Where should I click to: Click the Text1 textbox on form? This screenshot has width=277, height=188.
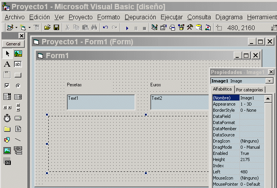tap(101, 102)
